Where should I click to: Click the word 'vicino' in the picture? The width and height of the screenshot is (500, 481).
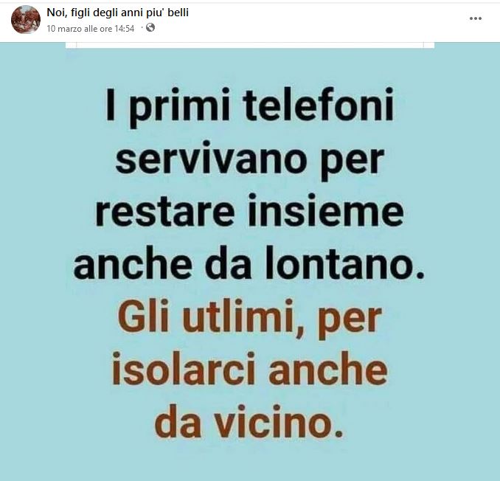(274, 421)
